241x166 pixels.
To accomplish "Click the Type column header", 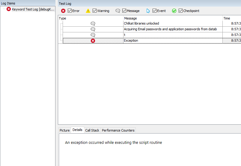I will [91, 18].
